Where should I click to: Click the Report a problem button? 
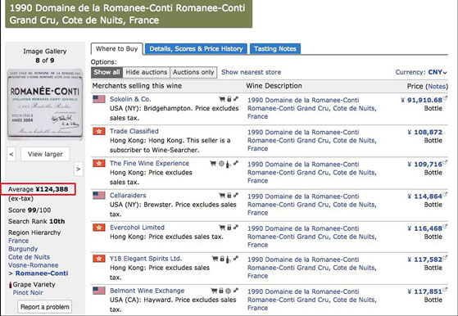tap(45, 307)
